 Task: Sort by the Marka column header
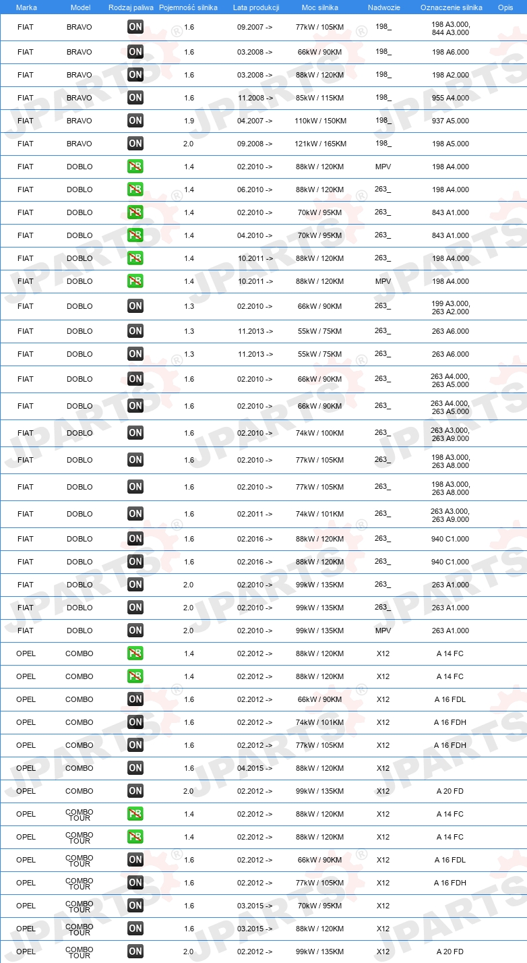coord(26,7)
